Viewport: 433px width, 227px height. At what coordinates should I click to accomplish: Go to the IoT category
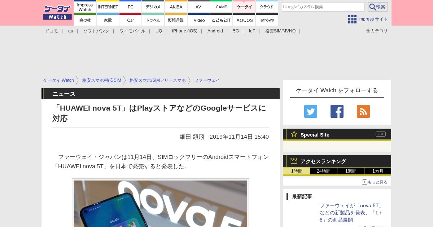(x=252, y=31)
